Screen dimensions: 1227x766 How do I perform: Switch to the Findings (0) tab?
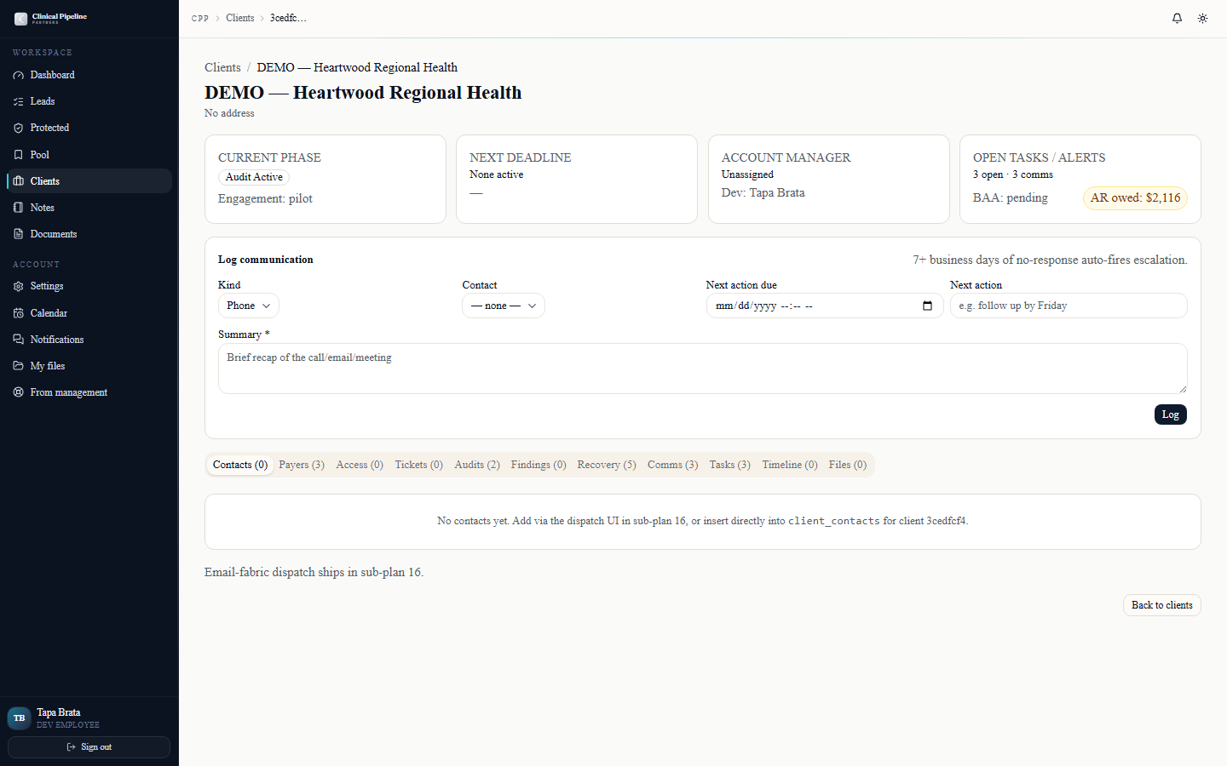(x=539, y=465)
